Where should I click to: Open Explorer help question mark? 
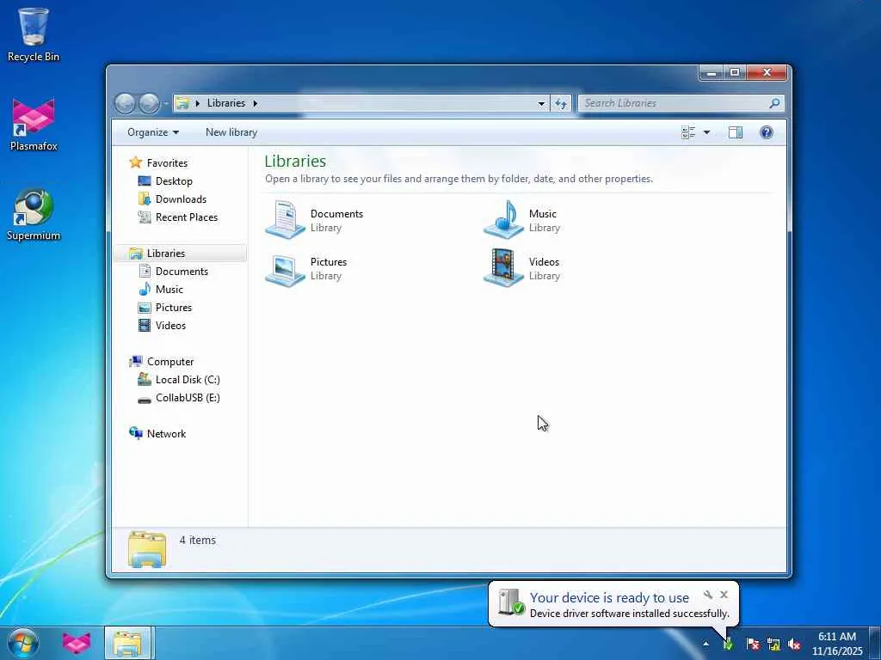[x=766, y=132]
